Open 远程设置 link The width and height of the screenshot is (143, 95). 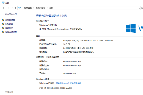tap(9, 24)
